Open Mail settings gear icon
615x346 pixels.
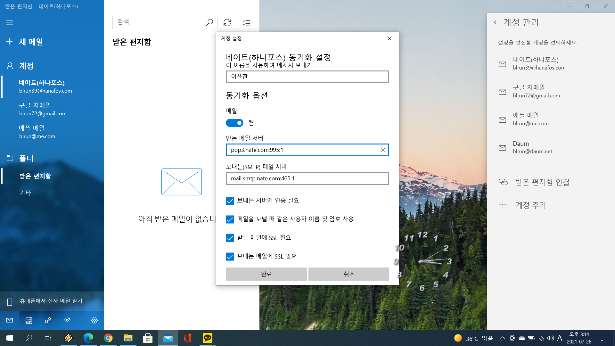click(94, 320)
